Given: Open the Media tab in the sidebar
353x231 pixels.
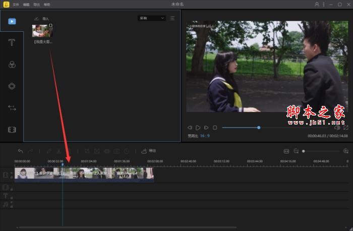Looking at the screenshot, I should tap(12, 21).
